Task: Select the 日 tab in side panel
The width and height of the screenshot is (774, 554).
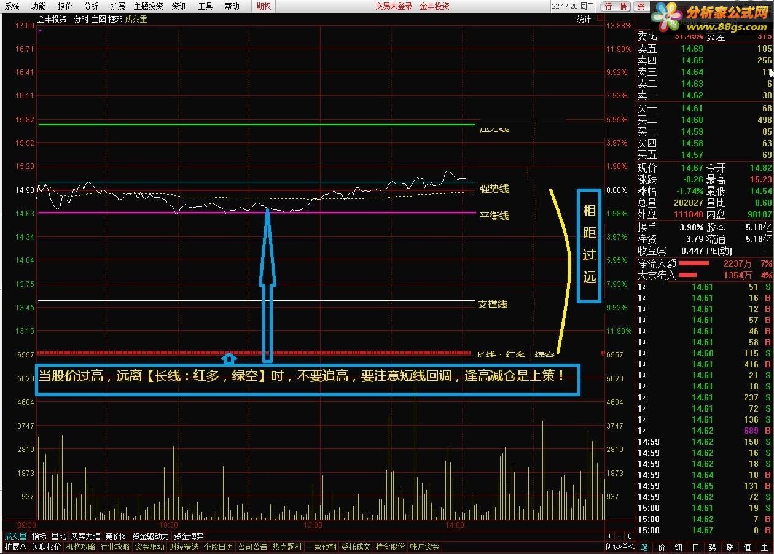Action: pos(695,547)
